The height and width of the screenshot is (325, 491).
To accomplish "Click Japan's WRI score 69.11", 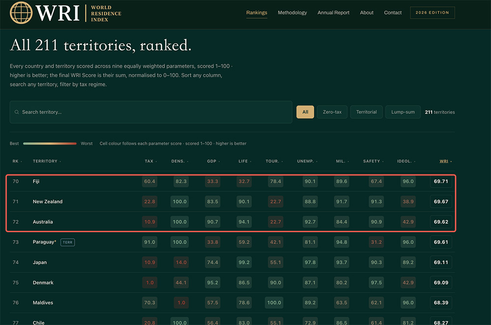I will tap(441, 262).
